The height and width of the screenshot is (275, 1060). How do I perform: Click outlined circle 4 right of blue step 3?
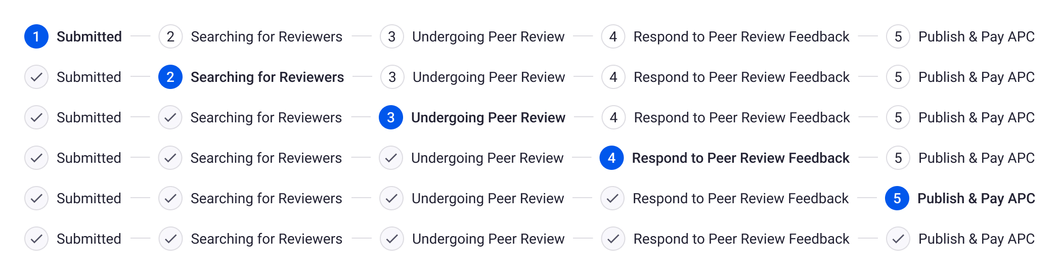point(613,117)
